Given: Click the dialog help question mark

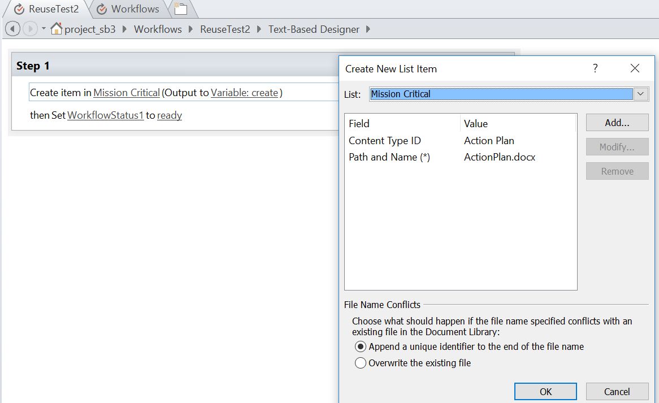Looking at the screenshot, I should point(595,68).
